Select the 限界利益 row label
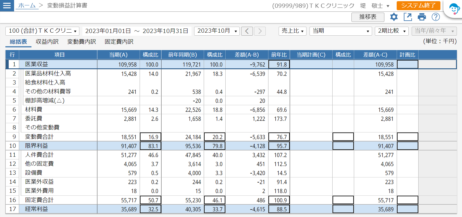 point(37,146)
